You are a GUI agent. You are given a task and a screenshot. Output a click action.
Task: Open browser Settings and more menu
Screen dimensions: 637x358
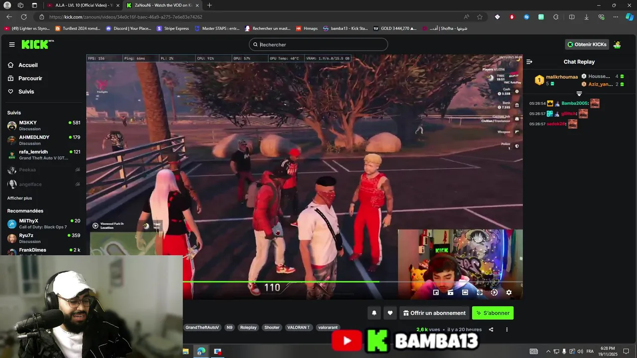pyautogui.click(x=616, y=17)
